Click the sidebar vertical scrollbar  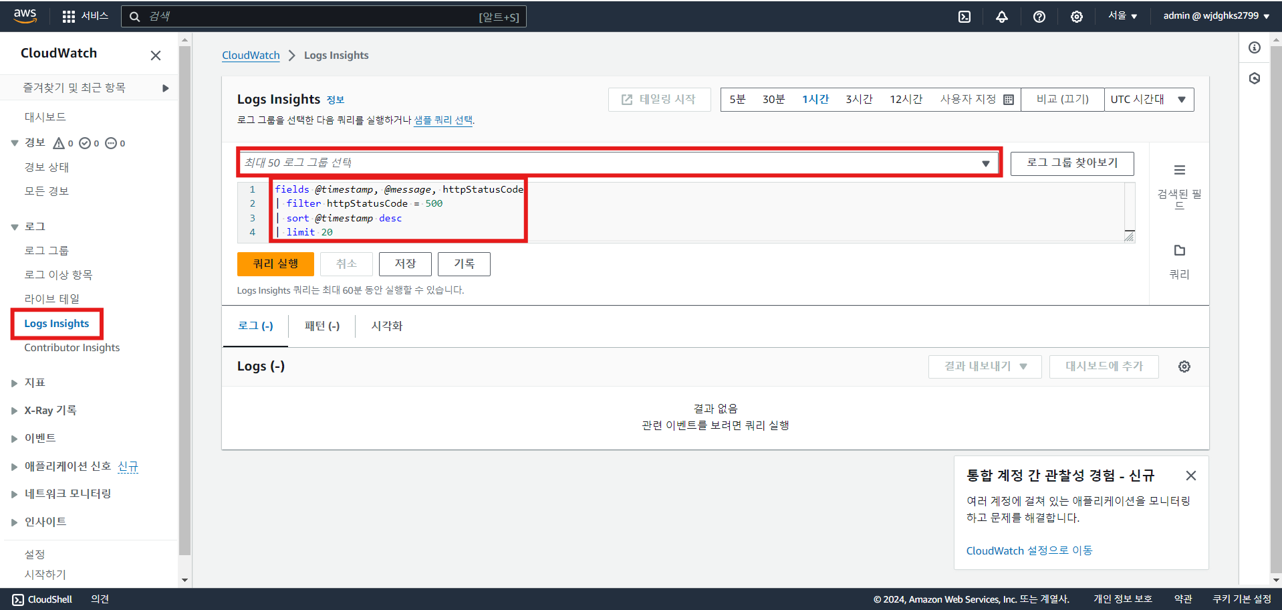tap(185, 300)
